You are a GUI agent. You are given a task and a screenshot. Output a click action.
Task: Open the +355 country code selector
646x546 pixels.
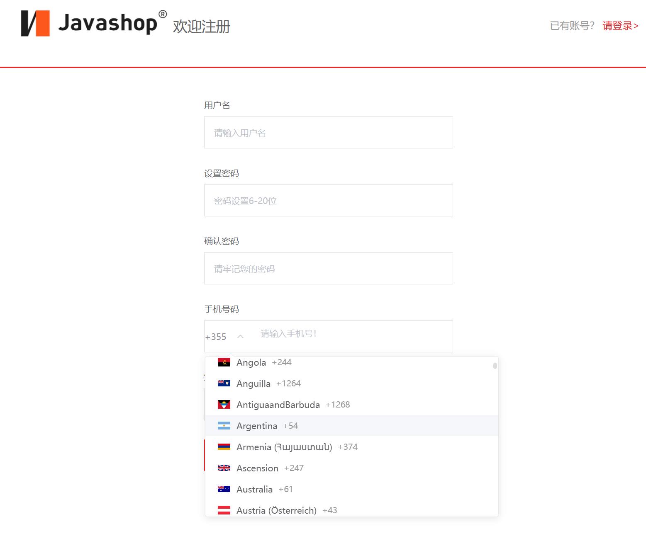[x=216, y=337]
